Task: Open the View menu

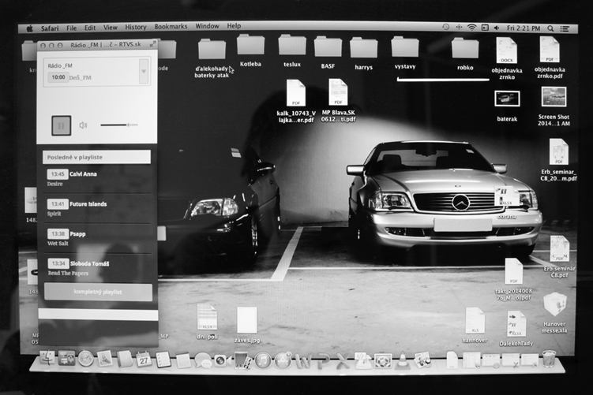Action: (x=111, y=28)
